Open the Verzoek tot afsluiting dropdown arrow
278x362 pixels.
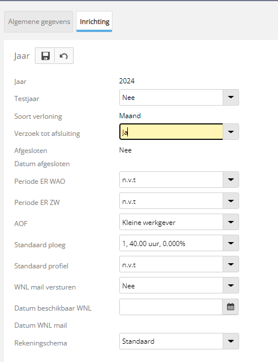click(x=231, y=131)
